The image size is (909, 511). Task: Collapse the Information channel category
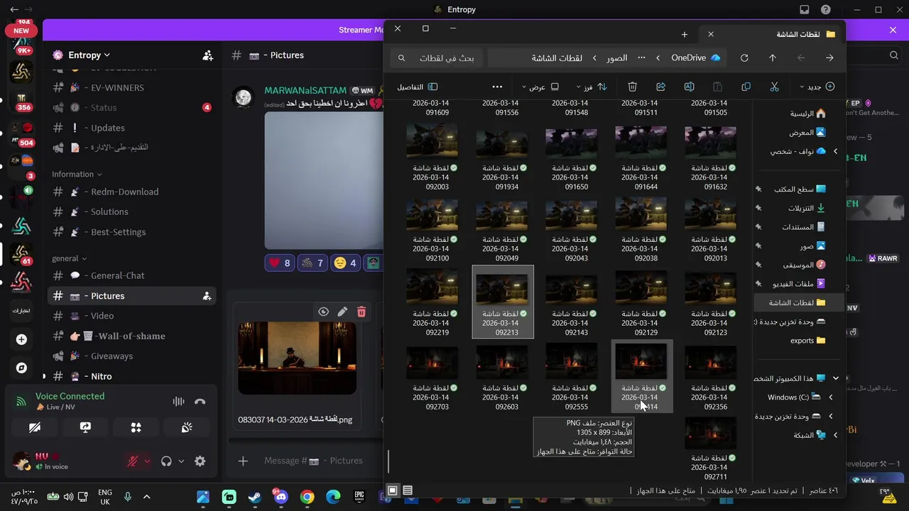(77, 174)
